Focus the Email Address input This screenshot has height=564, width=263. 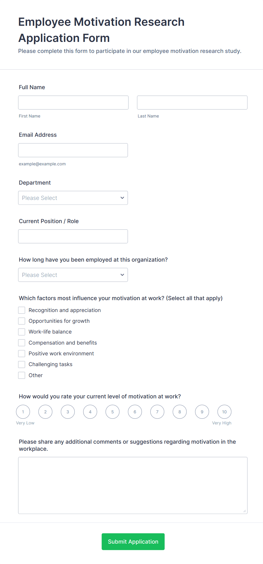[x=73, y=150]
